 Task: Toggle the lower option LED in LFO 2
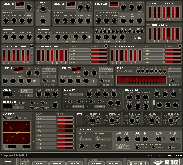point(101,85)
